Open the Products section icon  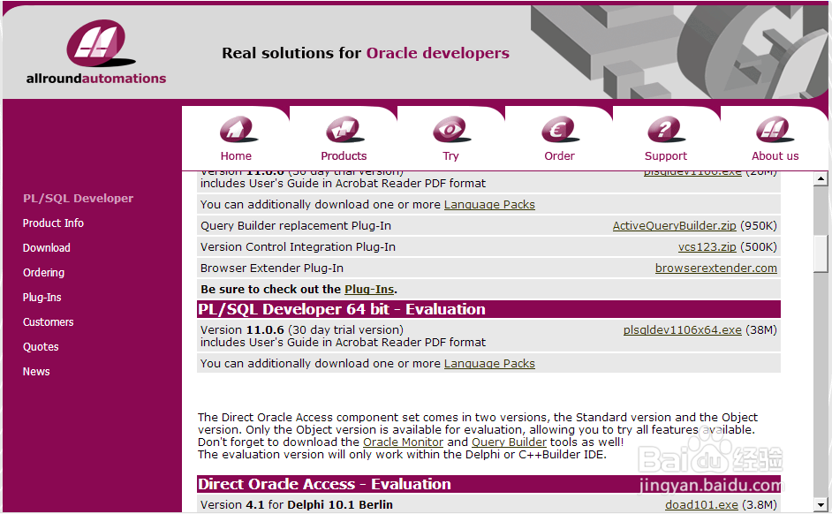[x=344, y=130]
